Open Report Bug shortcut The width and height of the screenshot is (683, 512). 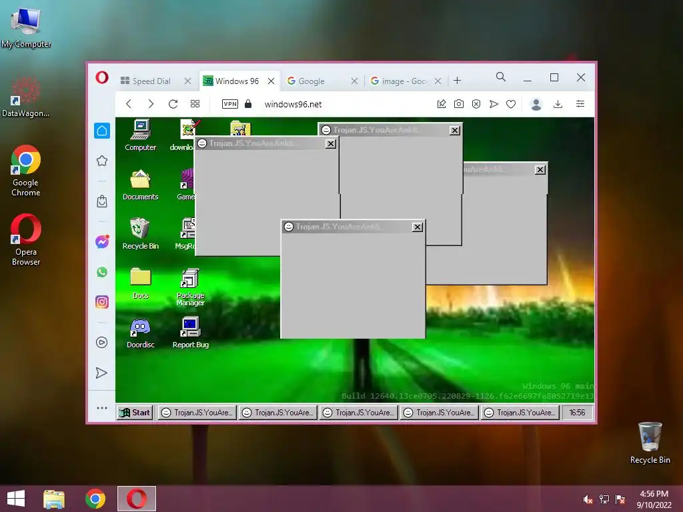190,333
